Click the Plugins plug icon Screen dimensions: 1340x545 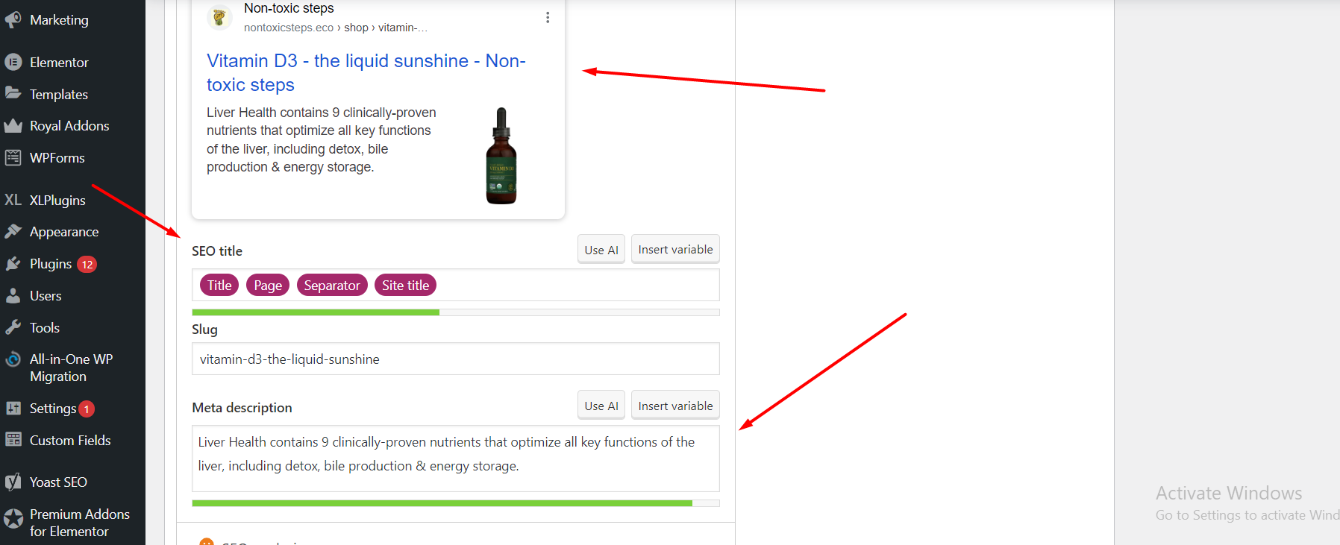click(x=13, y=264)
